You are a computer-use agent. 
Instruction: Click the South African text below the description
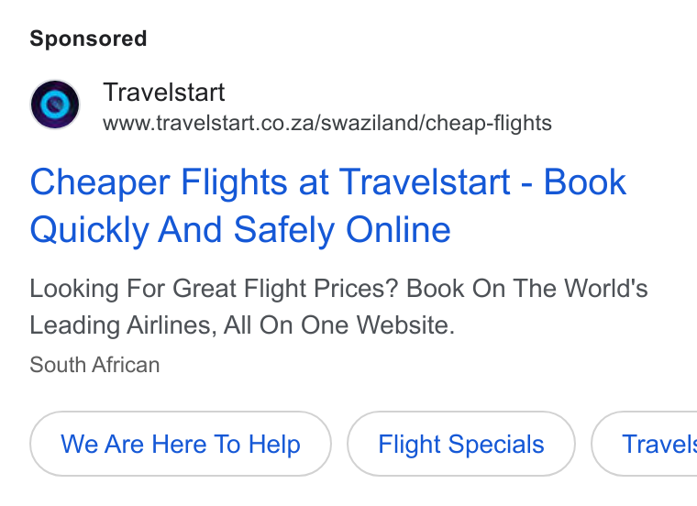pyautogui.click(x=94, y=365)
